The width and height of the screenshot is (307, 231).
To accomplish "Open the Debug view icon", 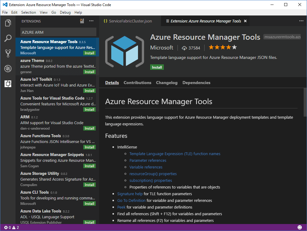I will click(x=8, y=69).
